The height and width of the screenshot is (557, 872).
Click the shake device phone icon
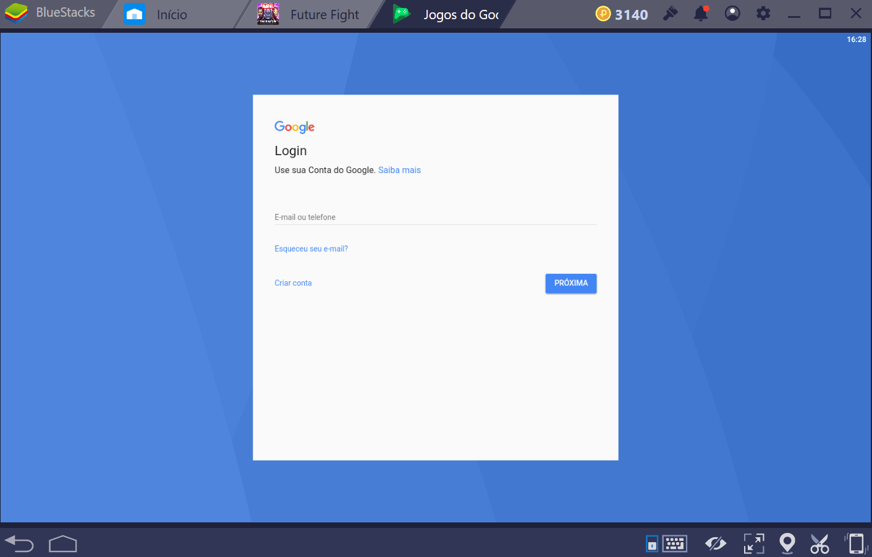[856, 543]
